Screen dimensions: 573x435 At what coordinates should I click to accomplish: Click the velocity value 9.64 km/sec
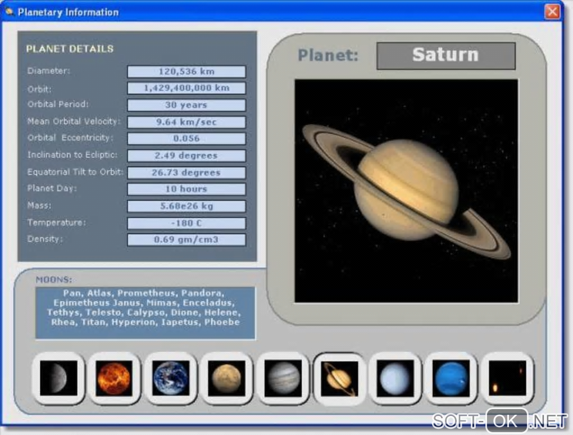click(187, 122)
